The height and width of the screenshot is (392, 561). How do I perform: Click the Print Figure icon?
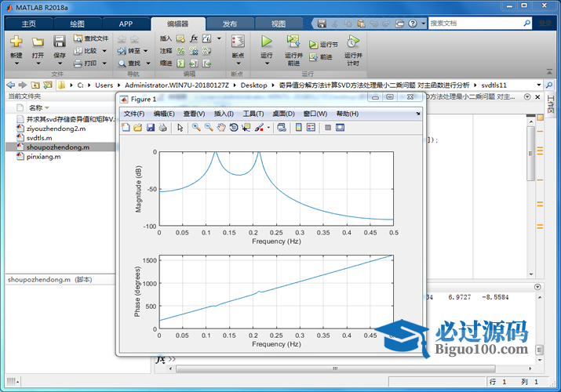[x=162, y=127]
